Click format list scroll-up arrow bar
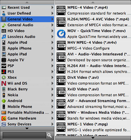The image size is (131, 140). click(x=93, y=2)
